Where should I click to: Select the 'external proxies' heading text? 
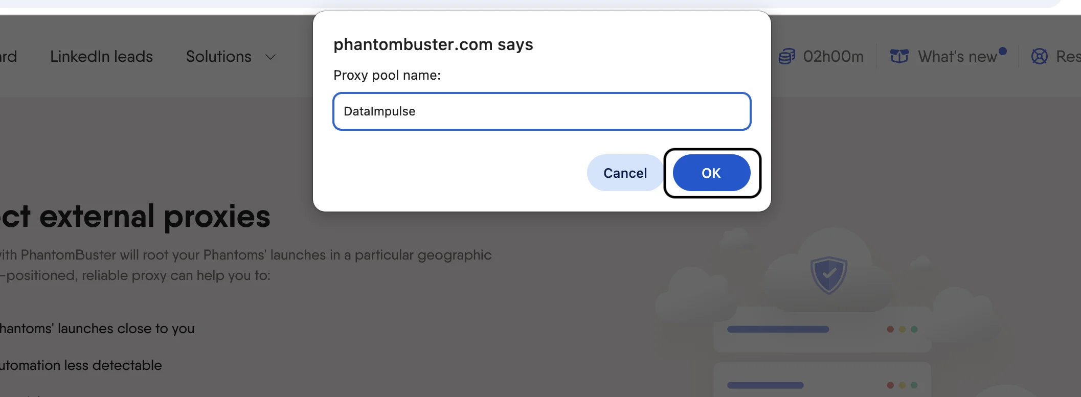coord(154,216)
